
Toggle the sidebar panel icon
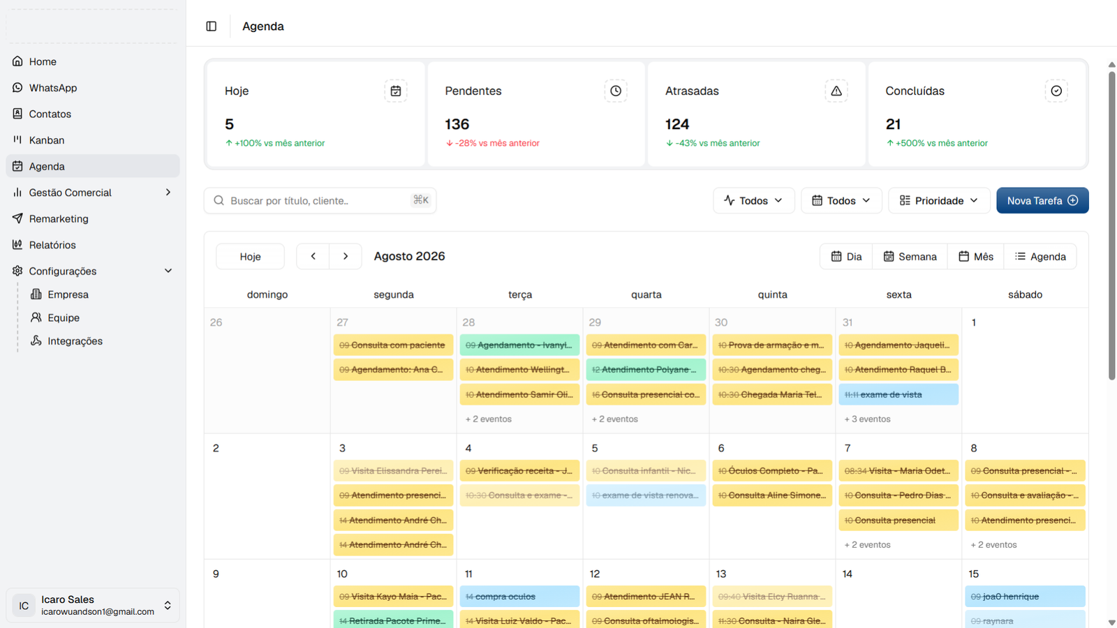(212, 27)
